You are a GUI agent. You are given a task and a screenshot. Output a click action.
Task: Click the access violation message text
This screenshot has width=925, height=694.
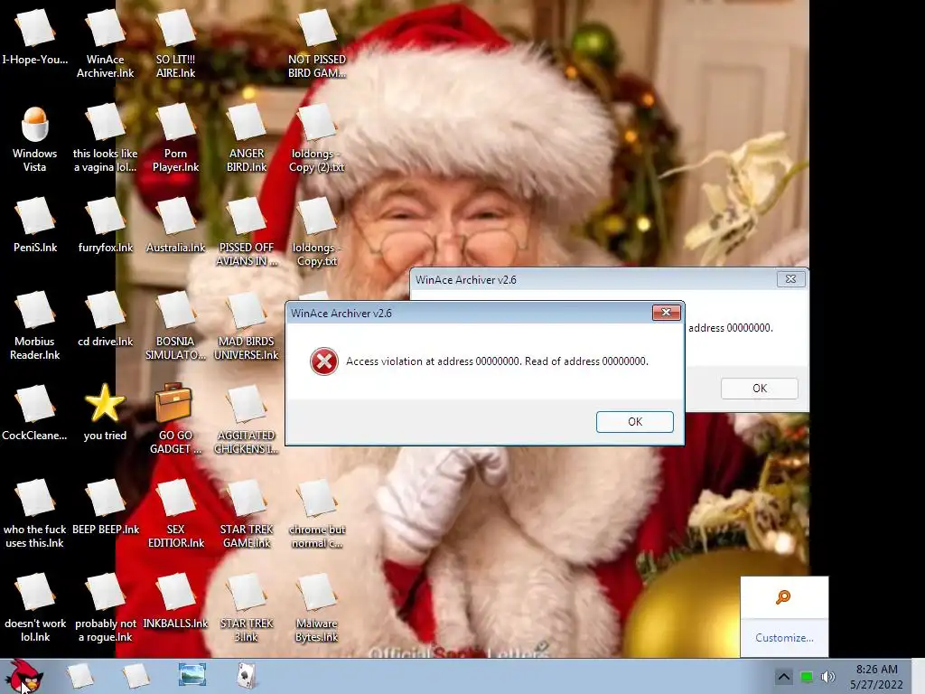click(x=497, y=361)
